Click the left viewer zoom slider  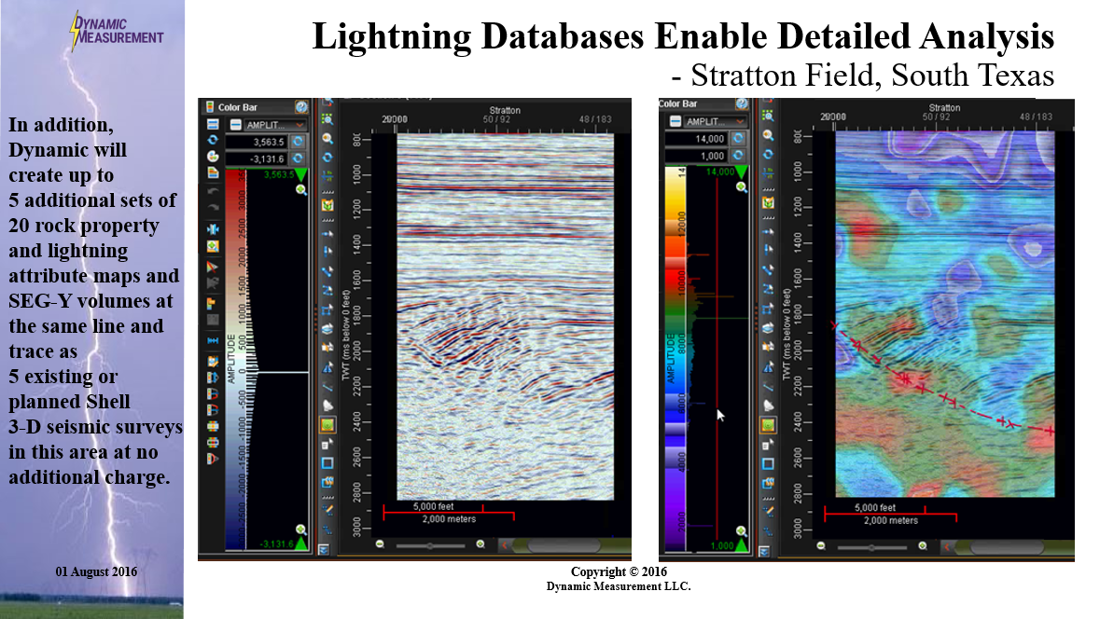[x=430, y=544]
